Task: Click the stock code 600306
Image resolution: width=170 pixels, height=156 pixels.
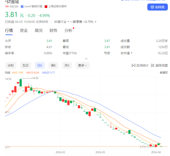Action: [x=14, y=6]
